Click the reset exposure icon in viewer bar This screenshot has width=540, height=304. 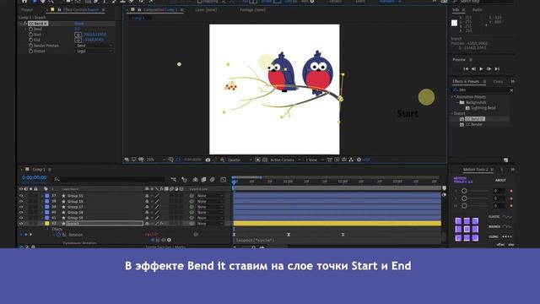359,160
